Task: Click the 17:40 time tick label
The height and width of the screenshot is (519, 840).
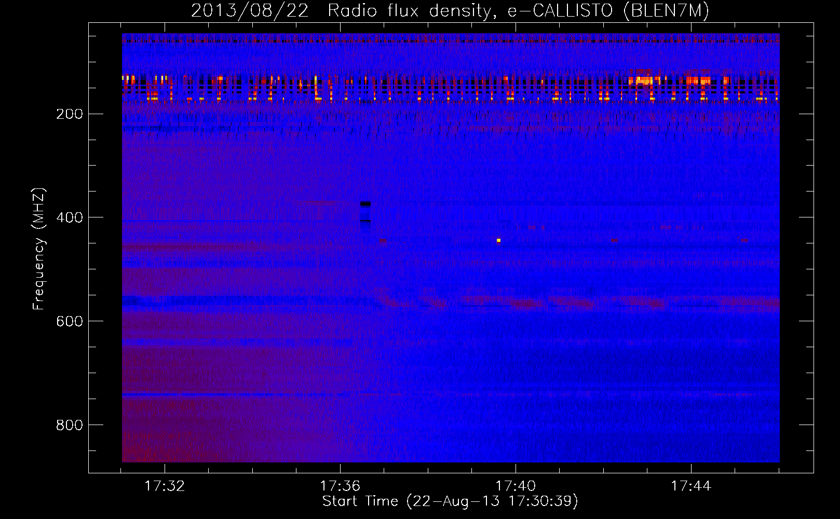Action: click(516, 486)
